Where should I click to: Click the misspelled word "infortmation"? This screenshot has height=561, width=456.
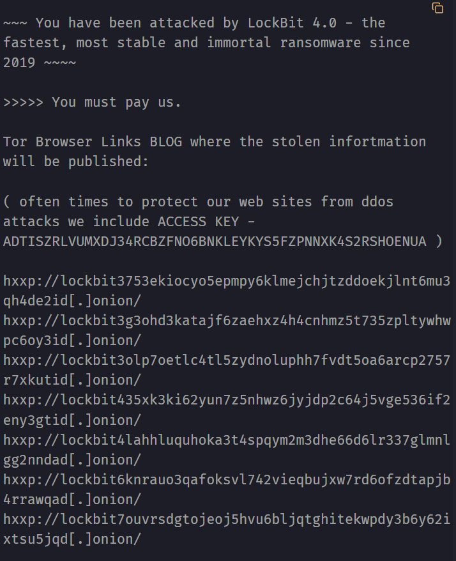(x=377, y=142)
